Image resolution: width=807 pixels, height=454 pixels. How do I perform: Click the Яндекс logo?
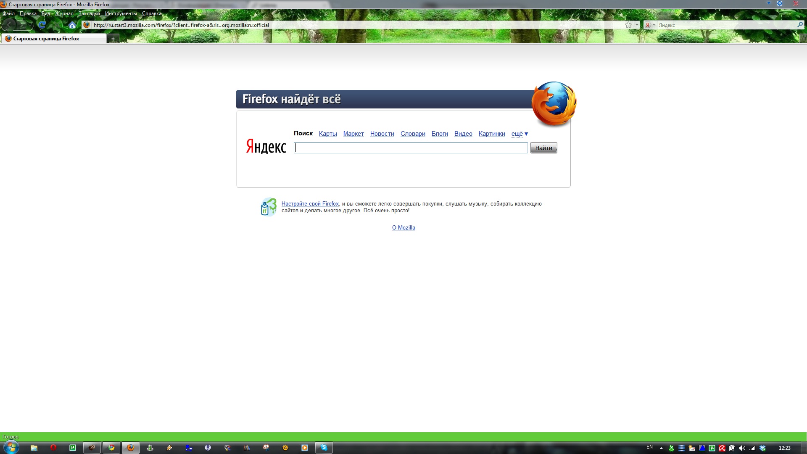(x=266, y=146)
